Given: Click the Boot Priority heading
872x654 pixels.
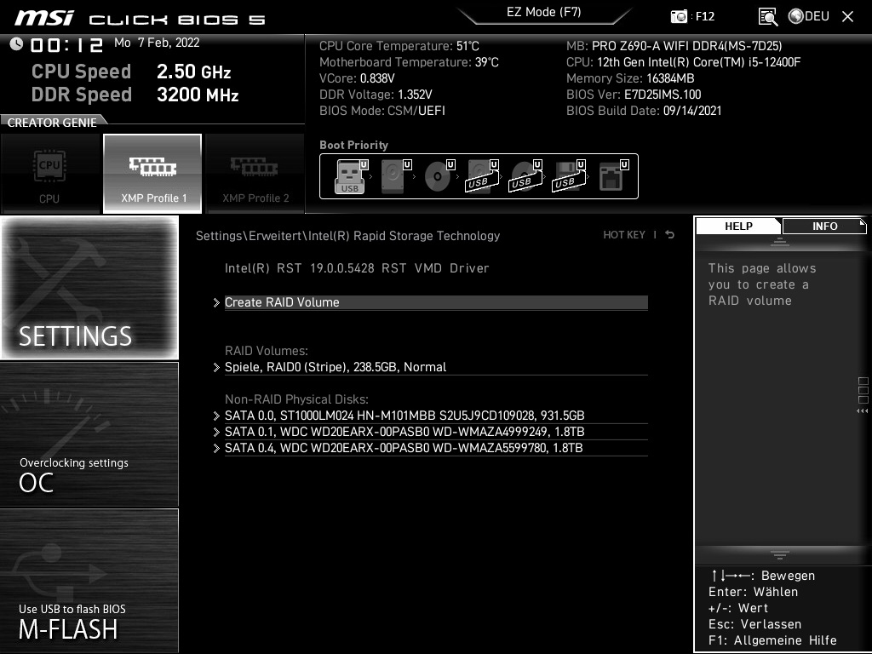Looking at the screenshot, I should click(353, 145).
